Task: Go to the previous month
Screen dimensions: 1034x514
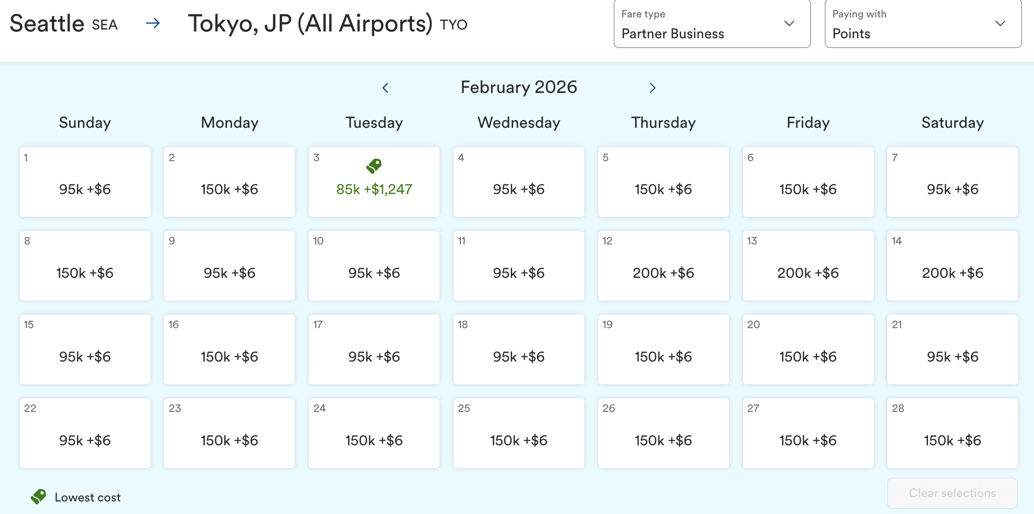Action: [385, 88]
